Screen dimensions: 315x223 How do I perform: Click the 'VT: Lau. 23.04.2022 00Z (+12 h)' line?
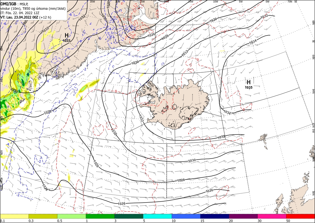click(x=26, y=17)
